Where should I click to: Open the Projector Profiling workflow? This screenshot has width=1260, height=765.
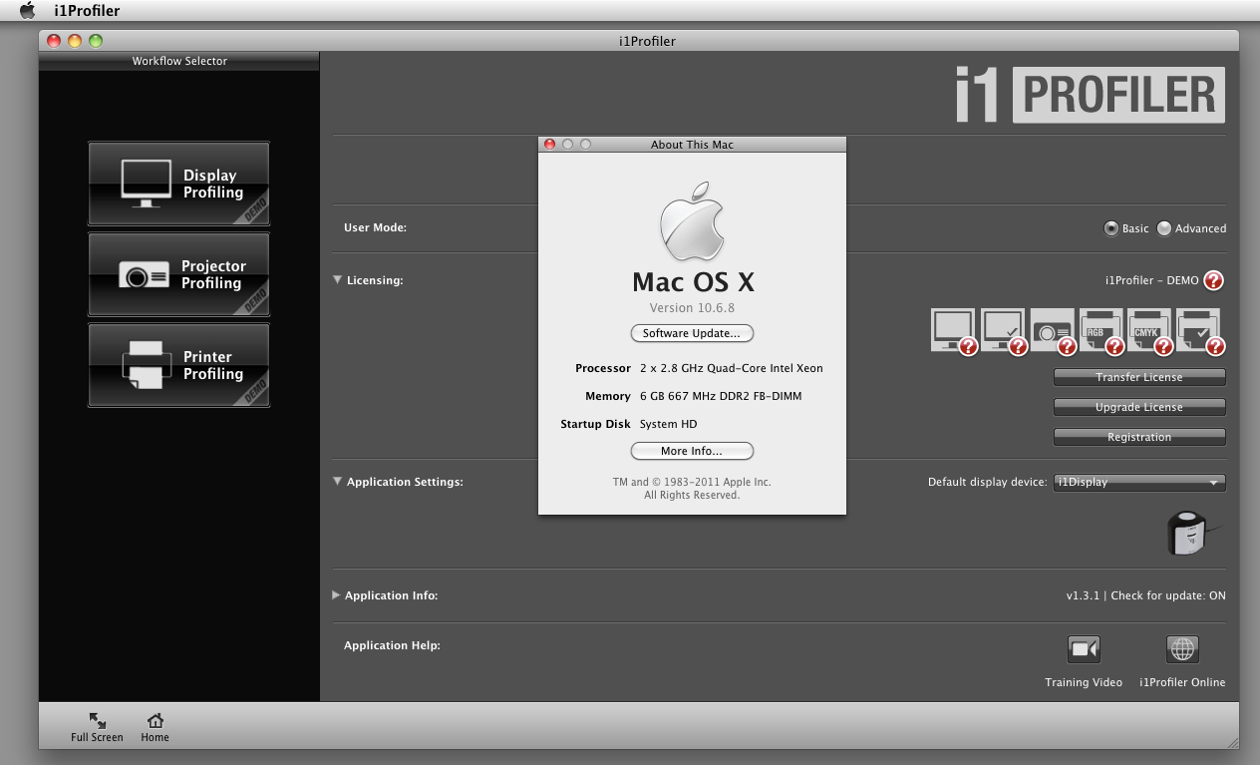(178, 274)
